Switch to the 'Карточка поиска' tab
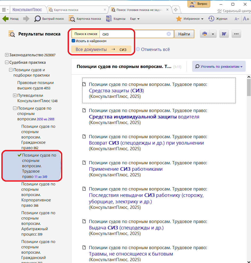This screenshot has height=263, width=251. [x=66, y=10]
